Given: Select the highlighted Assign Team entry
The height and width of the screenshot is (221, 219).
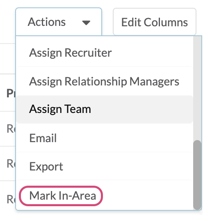Looking at the screenshot, I should (x=105, y=109).
